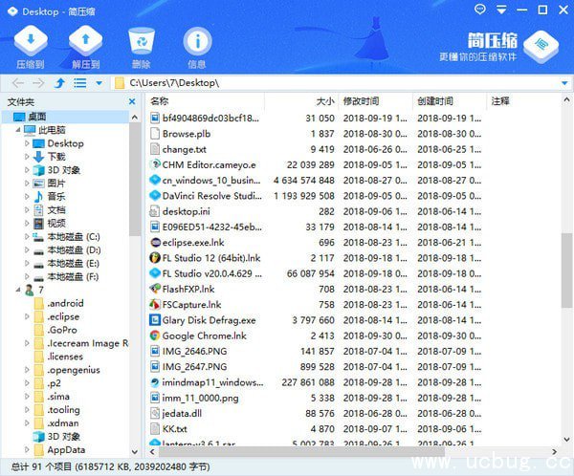Click the file list vertical scrollbar thumb
The image size is (574, 476).
566,270
